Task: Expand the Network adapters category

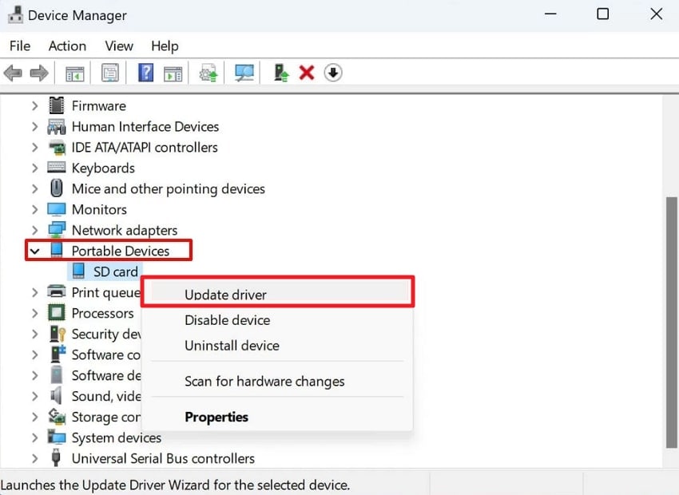Action: (34, 230)
